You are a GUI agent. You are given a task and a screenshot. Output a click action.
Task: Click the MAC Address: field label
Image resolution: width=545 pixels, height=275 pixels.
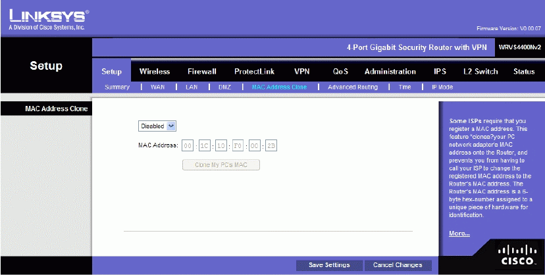point(158,145)
